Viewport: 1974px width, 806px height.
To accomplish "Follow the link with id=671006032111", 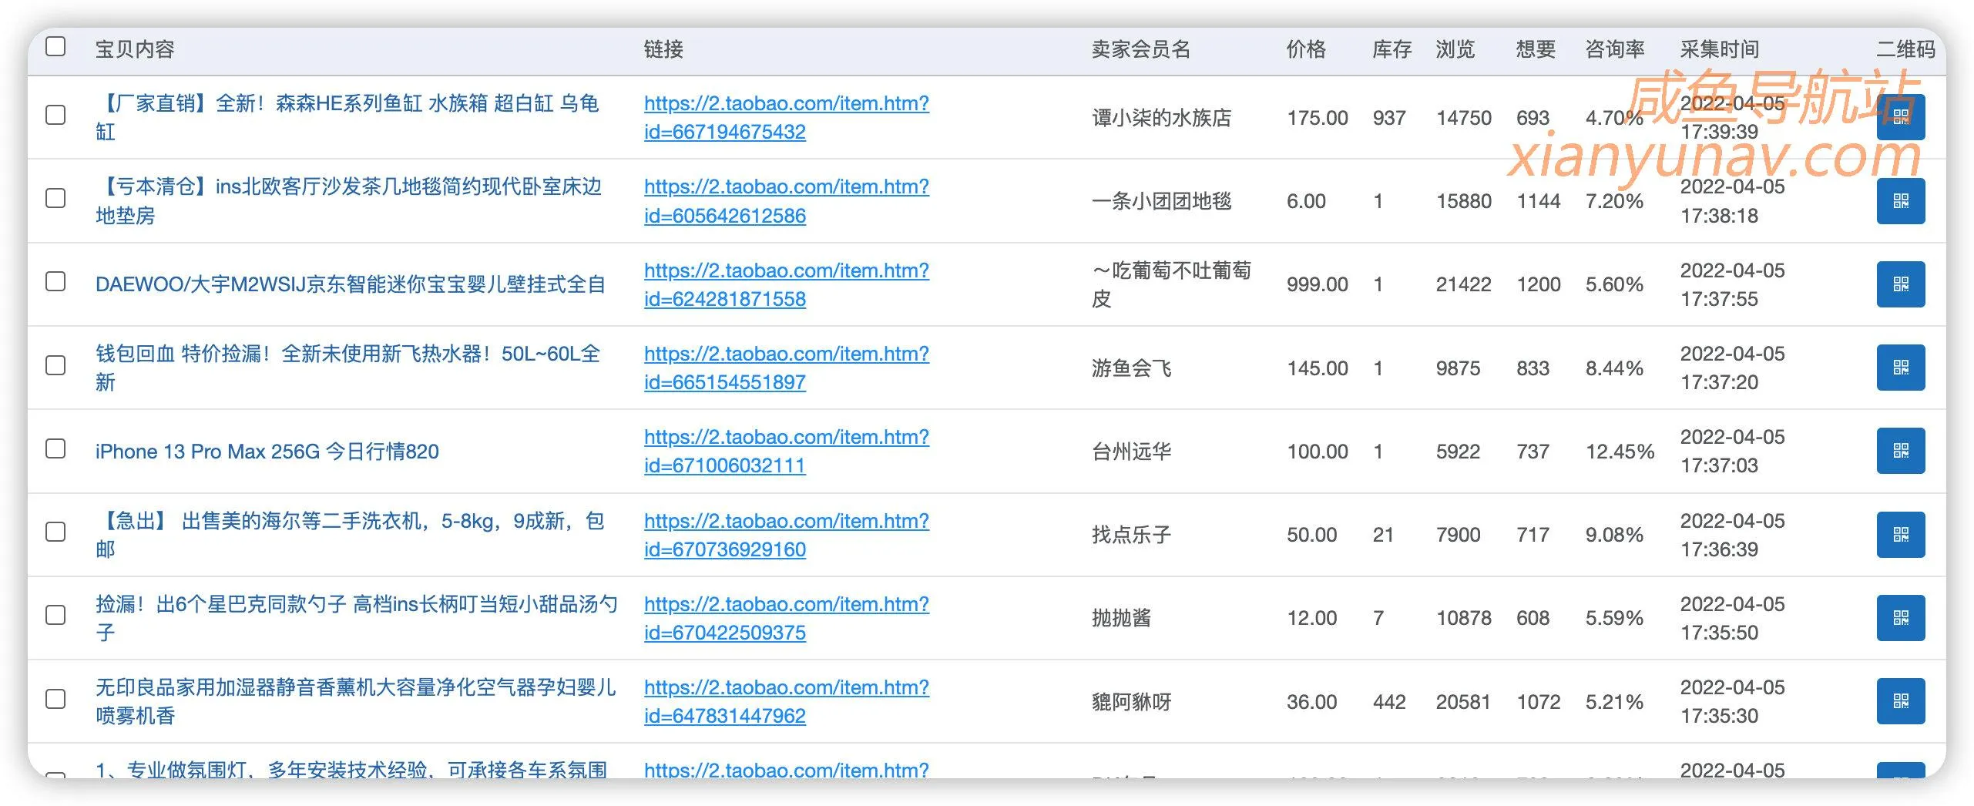I will (786, 451).
